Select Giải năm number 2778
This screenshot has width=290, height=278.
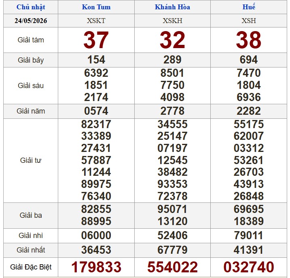click(172, 111)
